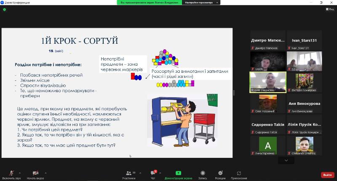
Task: Click the green Демонстрация экрана share icon
Action: pos(178,173)
